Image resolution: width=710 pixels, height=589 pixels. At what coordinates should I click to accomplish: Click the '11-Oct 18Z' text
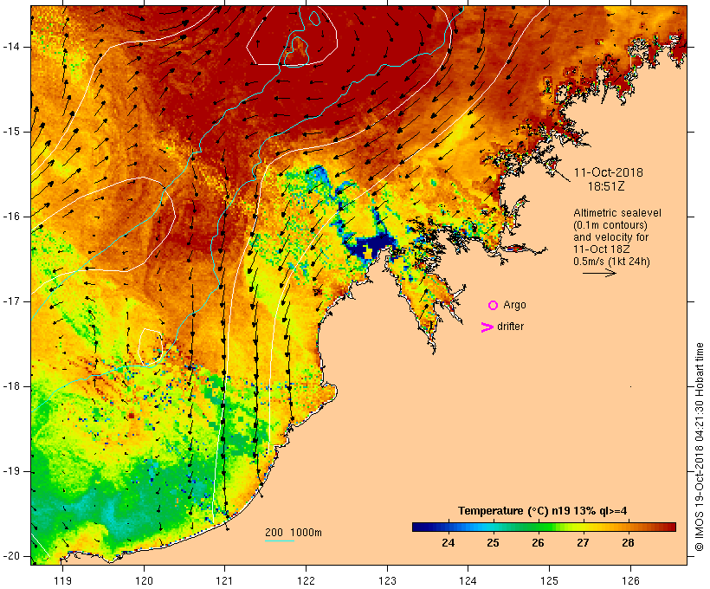601,249
